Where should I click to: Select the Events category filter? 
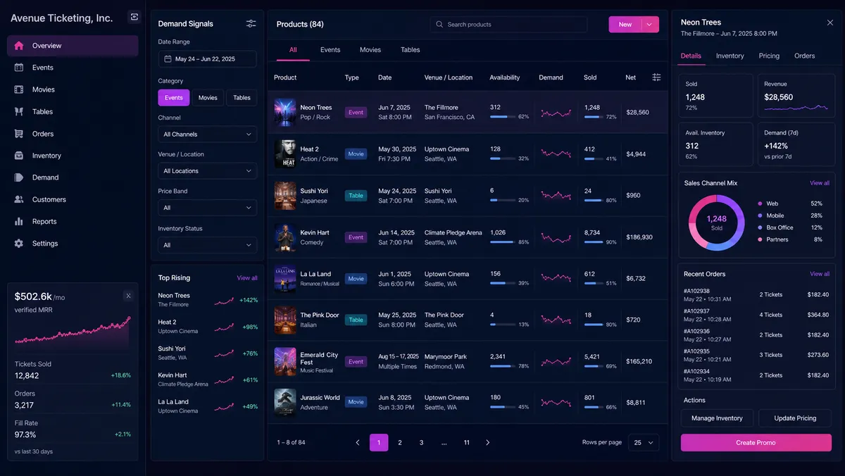point(174,98)
